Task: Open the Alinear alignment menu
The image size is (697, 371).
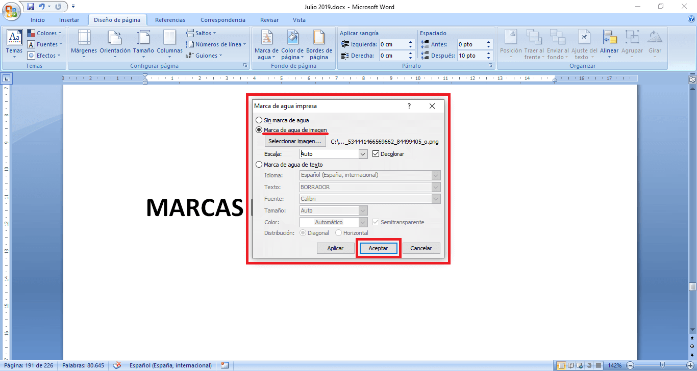Action: pos(609,44)
